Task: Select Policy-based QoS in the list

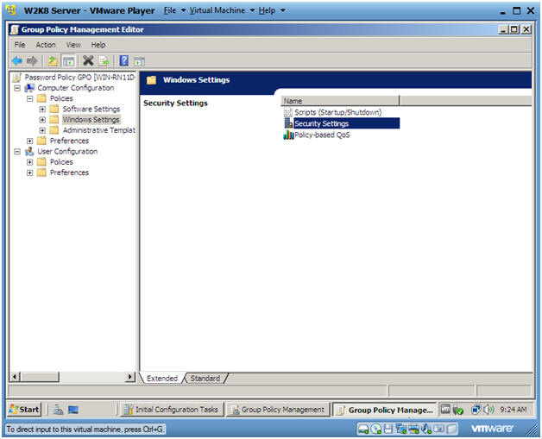Action: pos(322,135)
